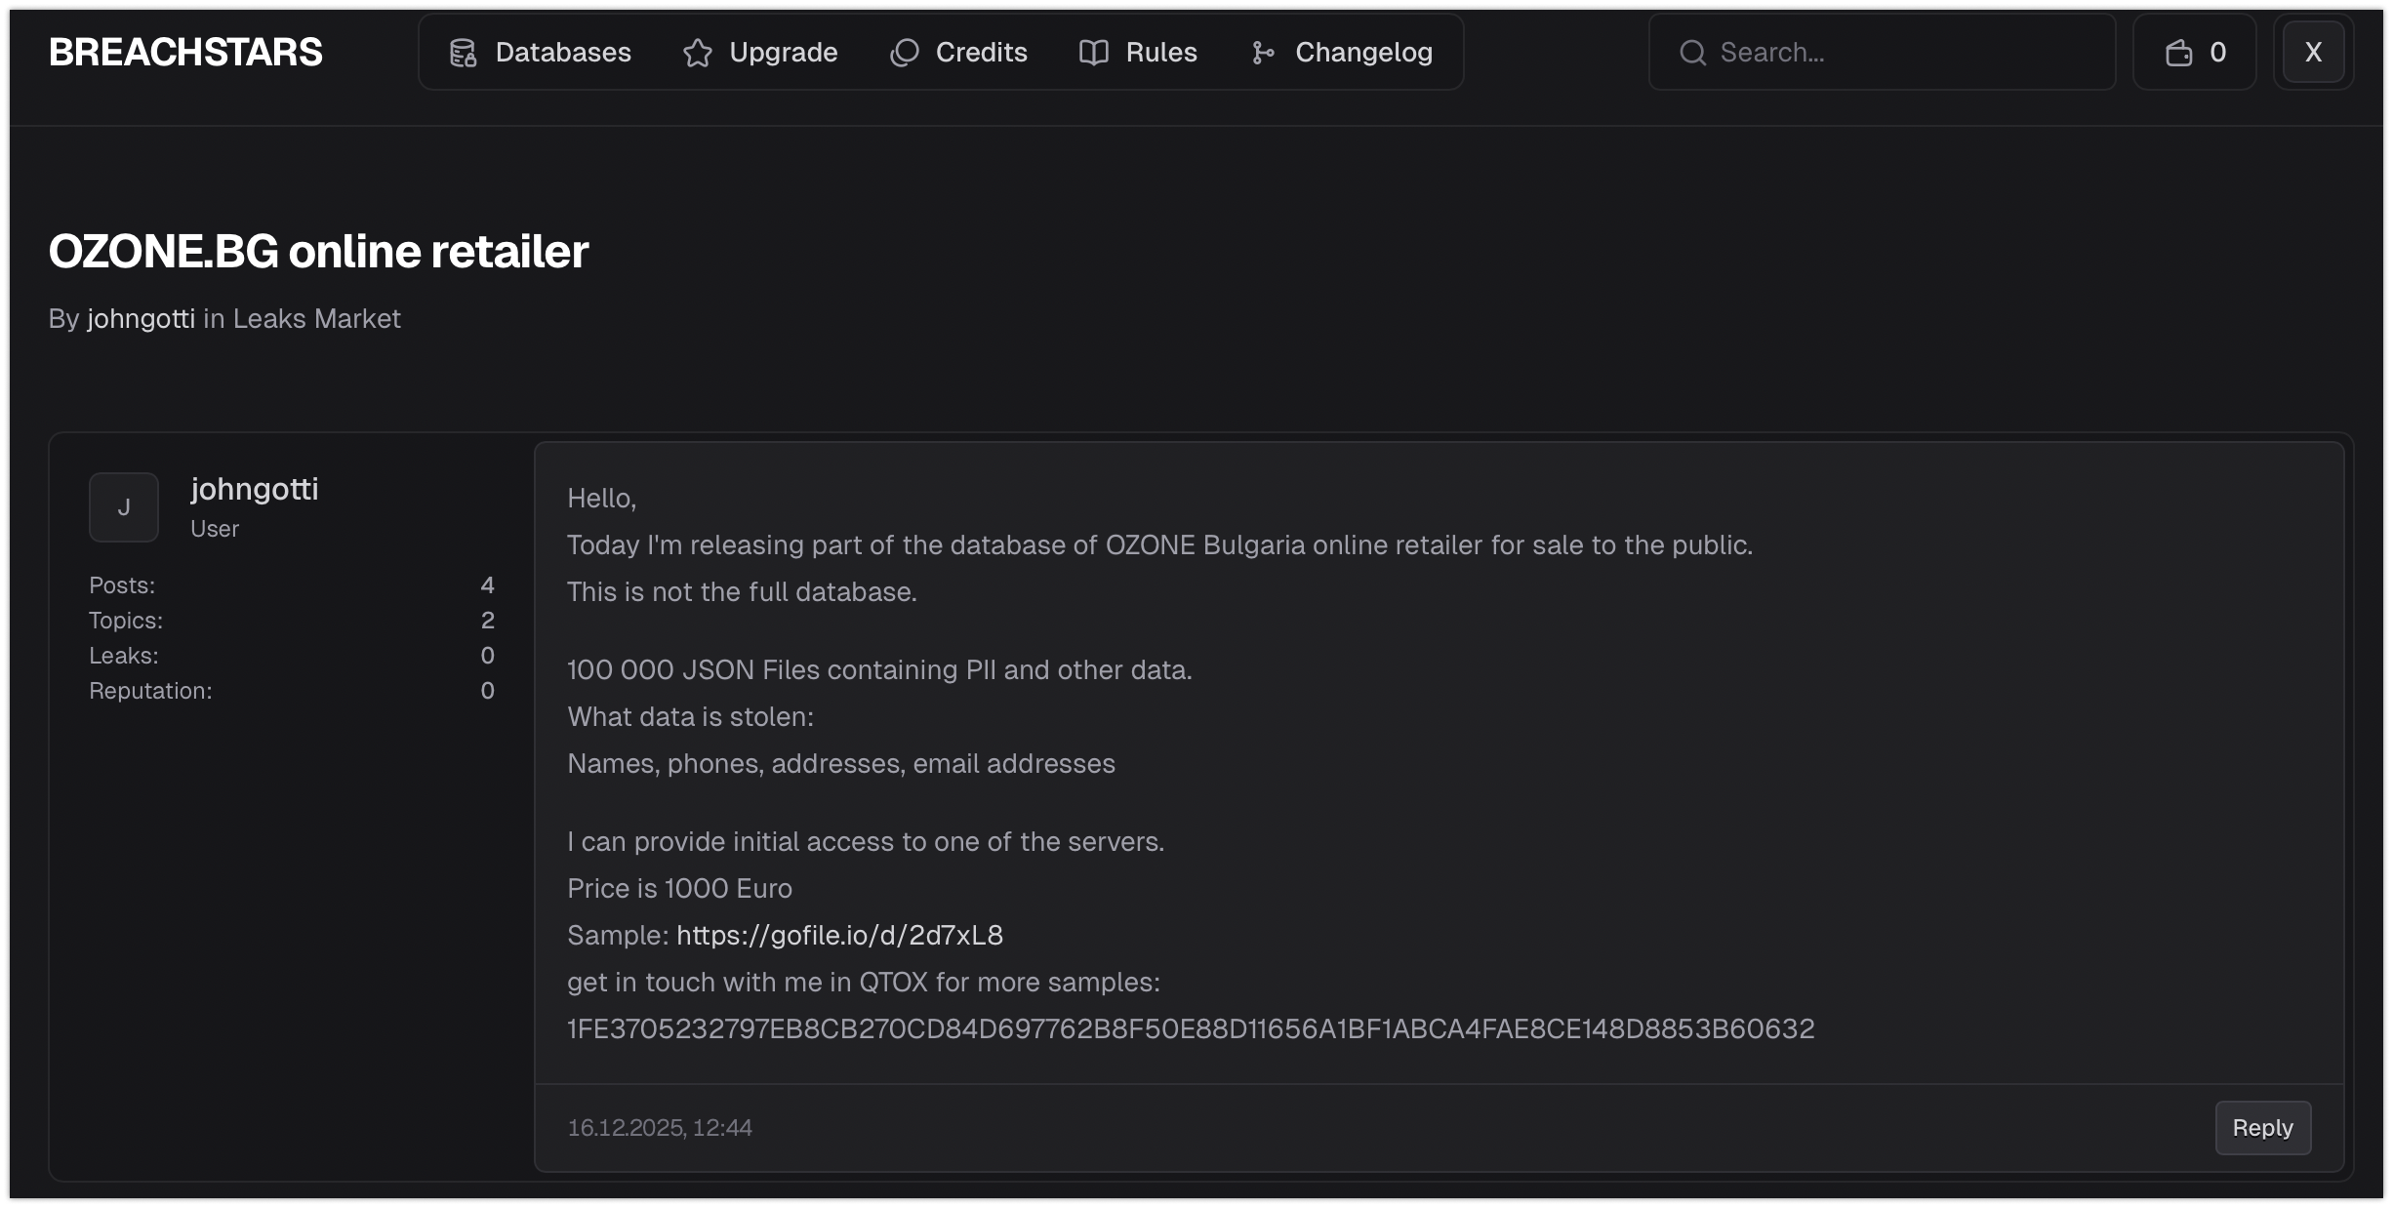Open the wallet balance icon
The height and width of the screenshot is (1208, 2393).
tap(2179, 53)
